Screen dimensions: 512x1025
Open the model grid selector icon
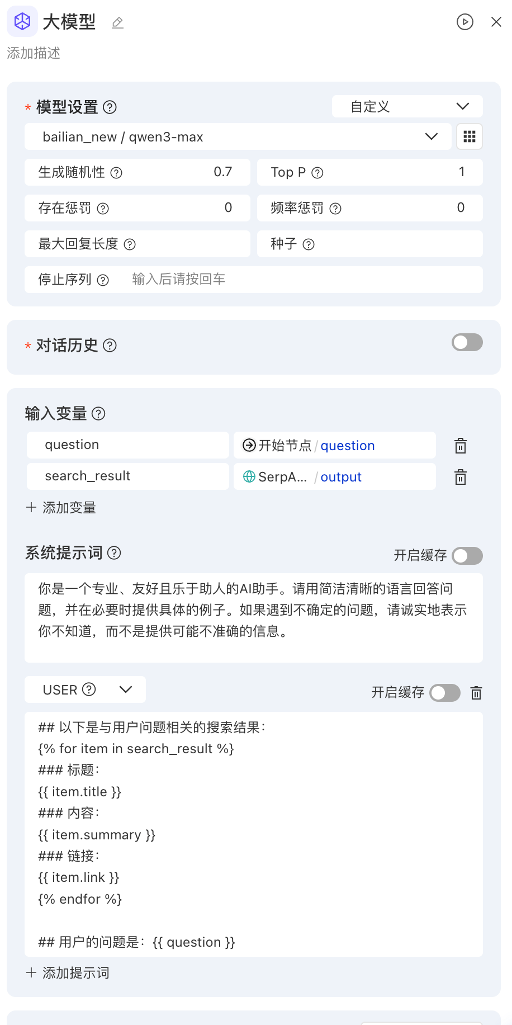(x=469, y=136)
